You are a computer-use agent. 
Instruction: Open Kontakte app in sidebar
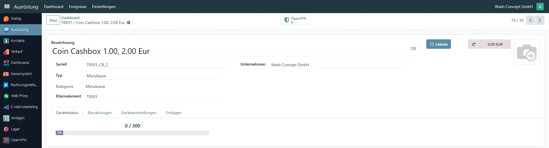[21, 41]
